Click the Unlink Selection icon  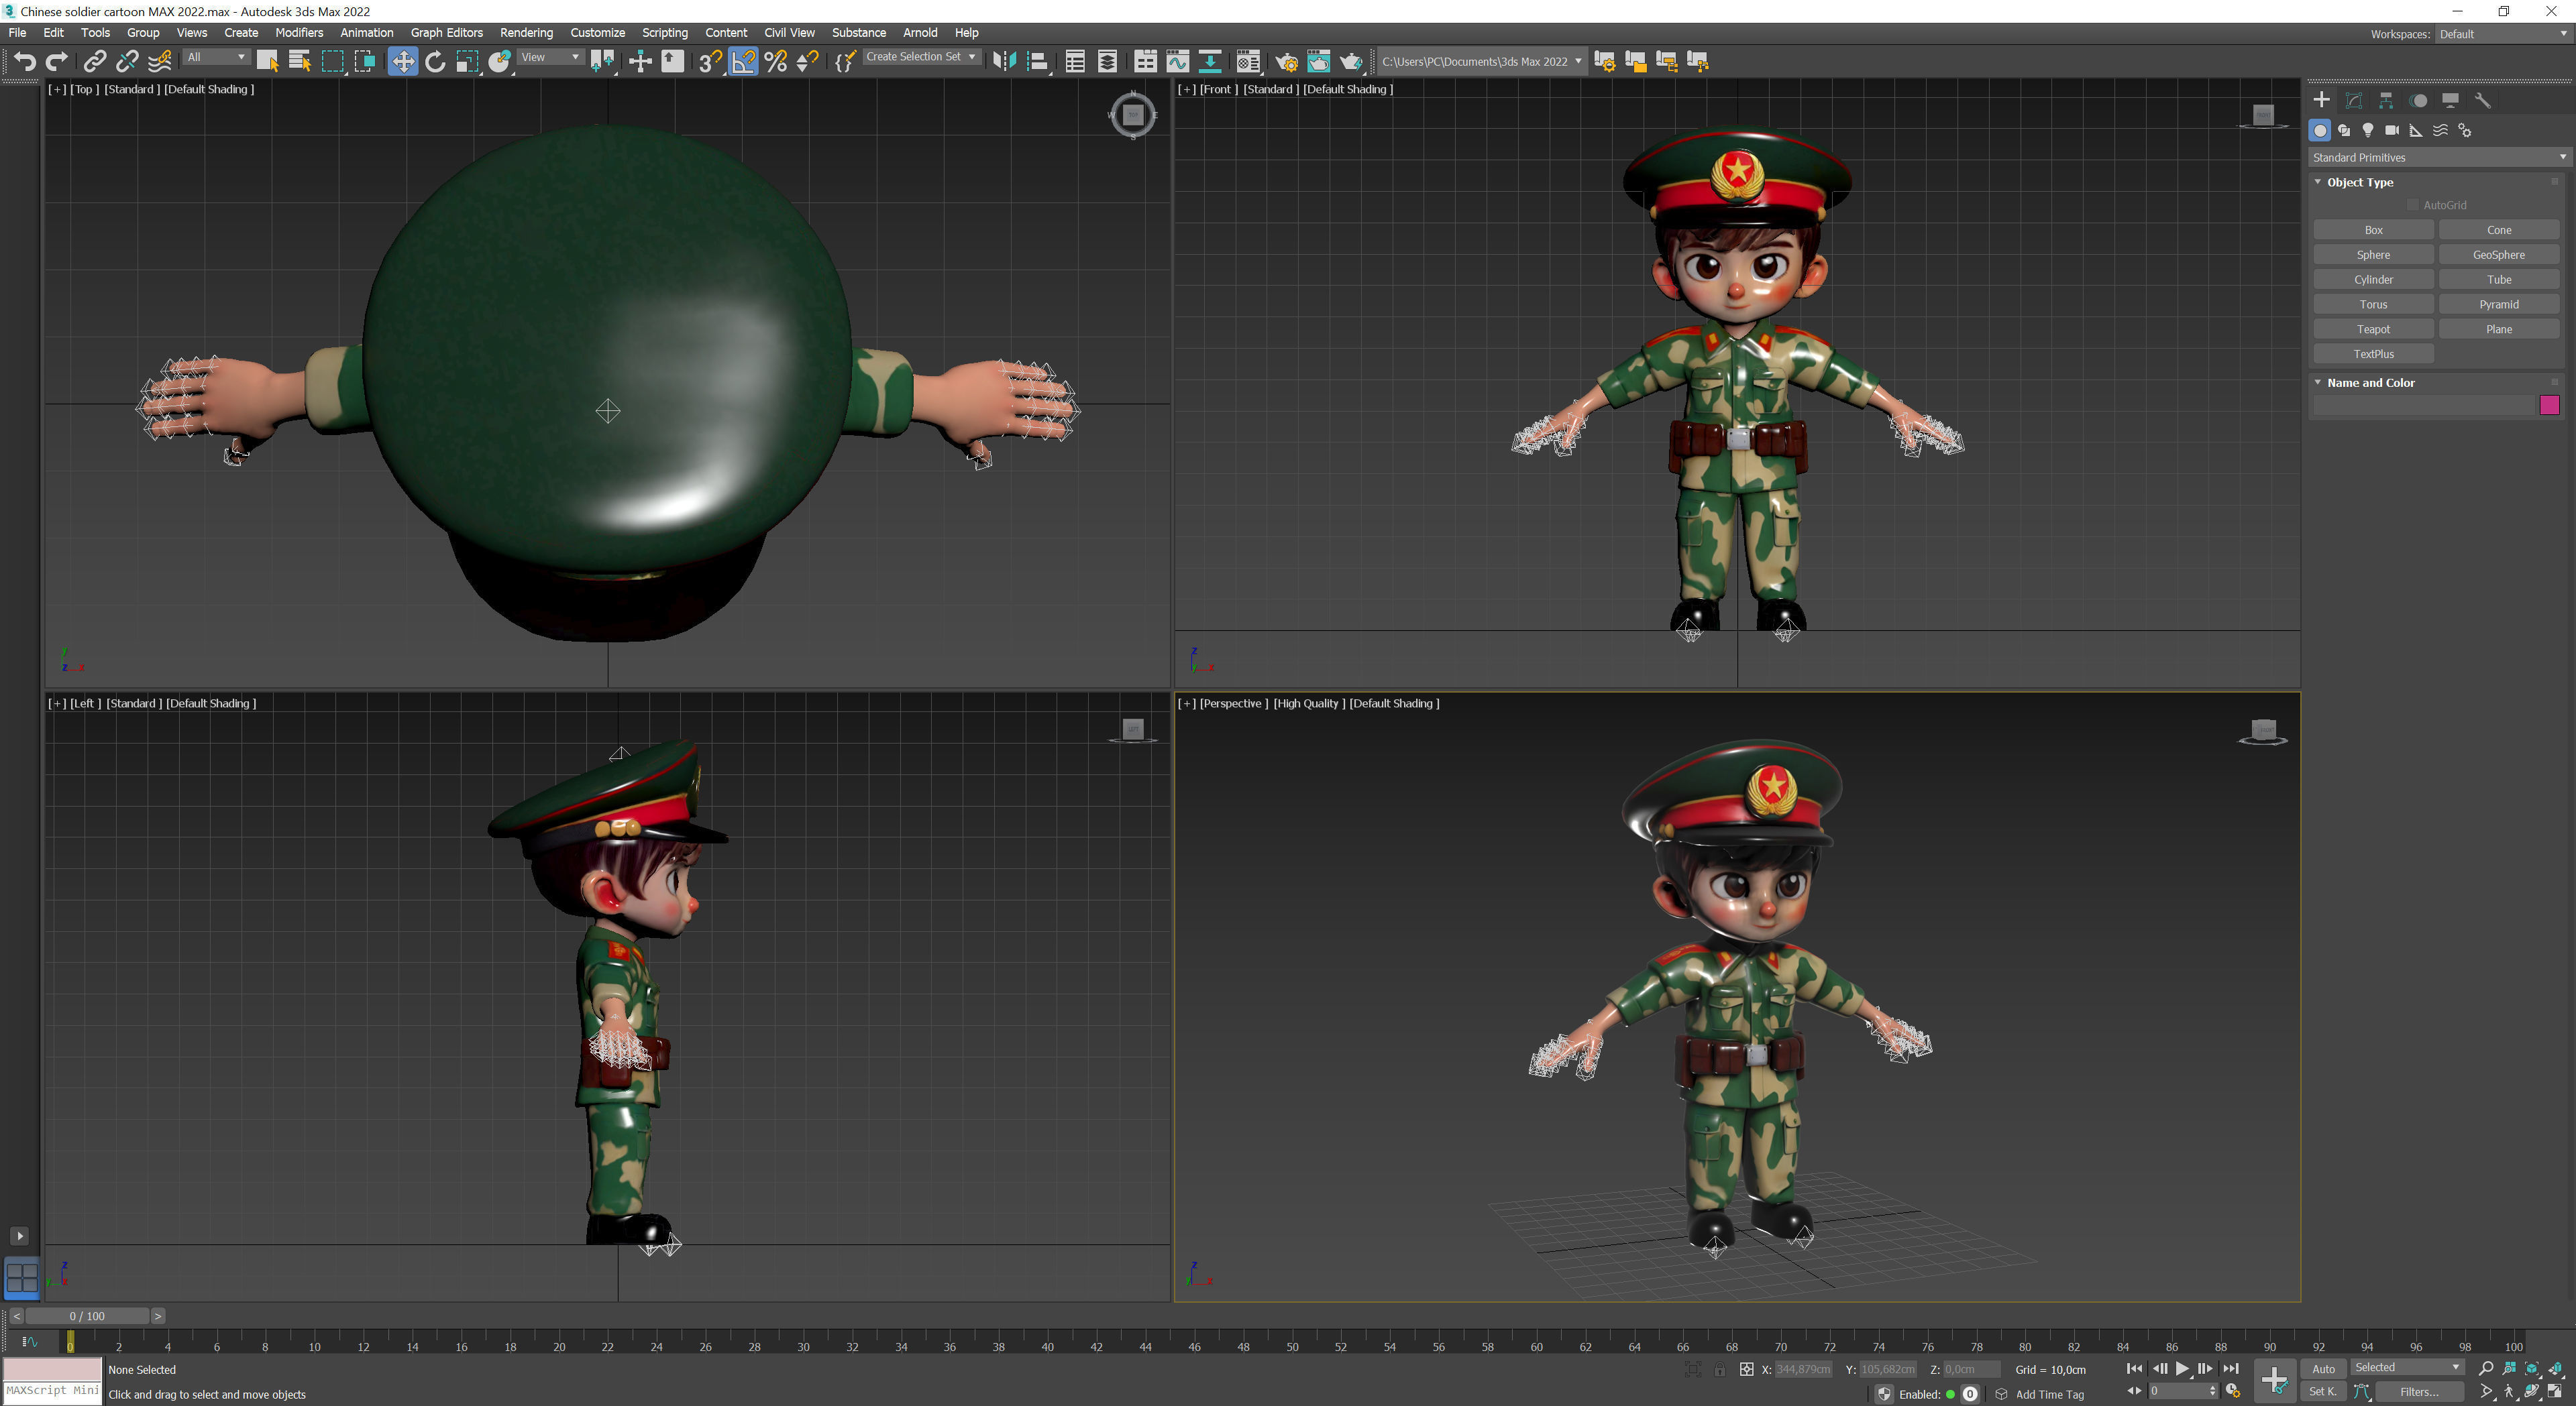click(127, 62)
